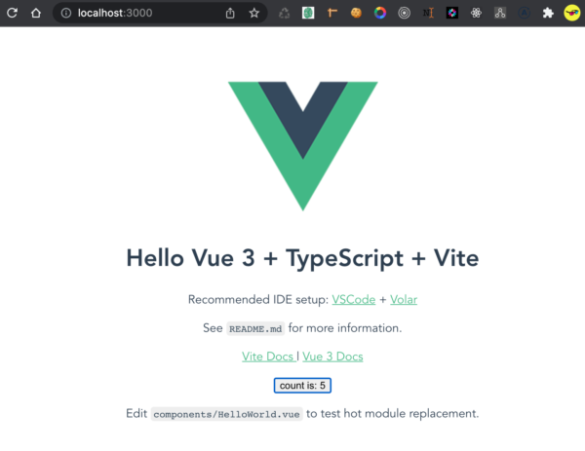The height and width of the screenshot is (451, 585).
Task: Click the 'for more information.' text
Action: coord(345,328)
